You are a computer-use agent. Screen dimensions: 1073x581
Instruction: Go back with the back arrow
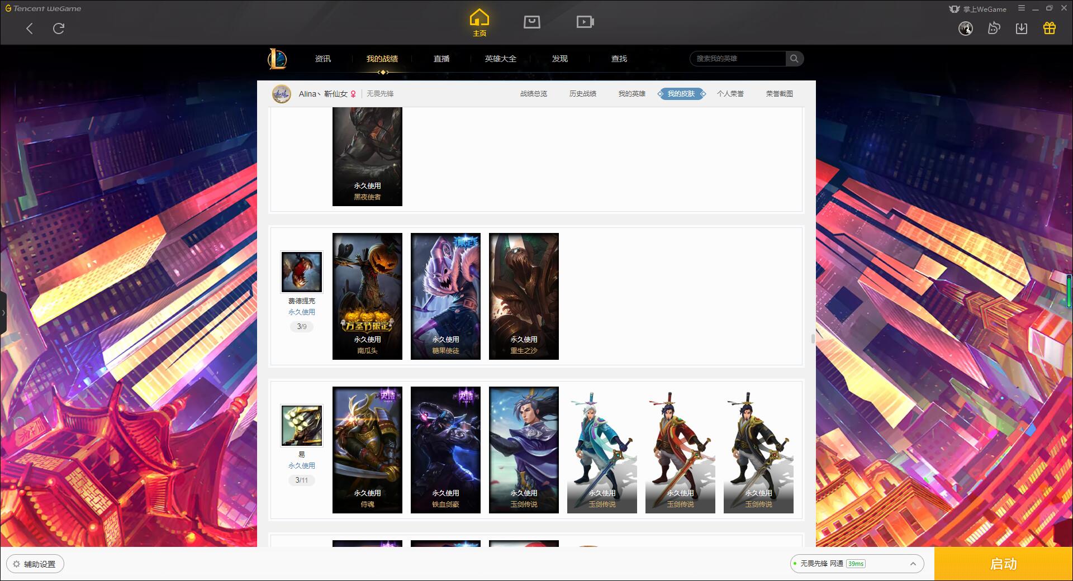pos(30,28)
